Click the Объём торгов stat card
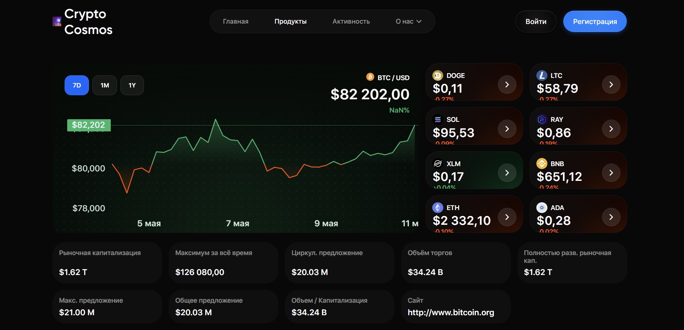Image resolution: width=684 pixels, height=330 pixels. click(456, 263)
